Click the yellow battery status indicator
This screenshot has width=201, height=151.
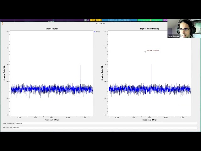tap(96, 20)
